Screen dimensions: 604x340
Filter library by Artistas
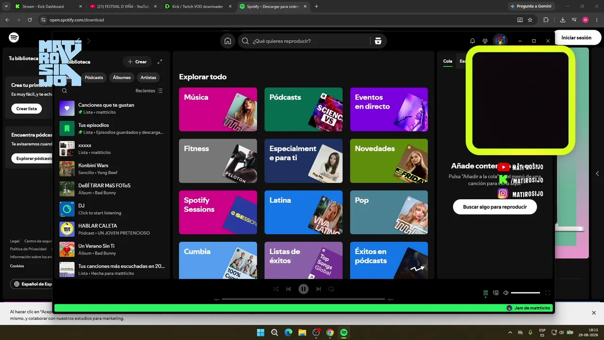pyautogui.click(x=148, y=77)
